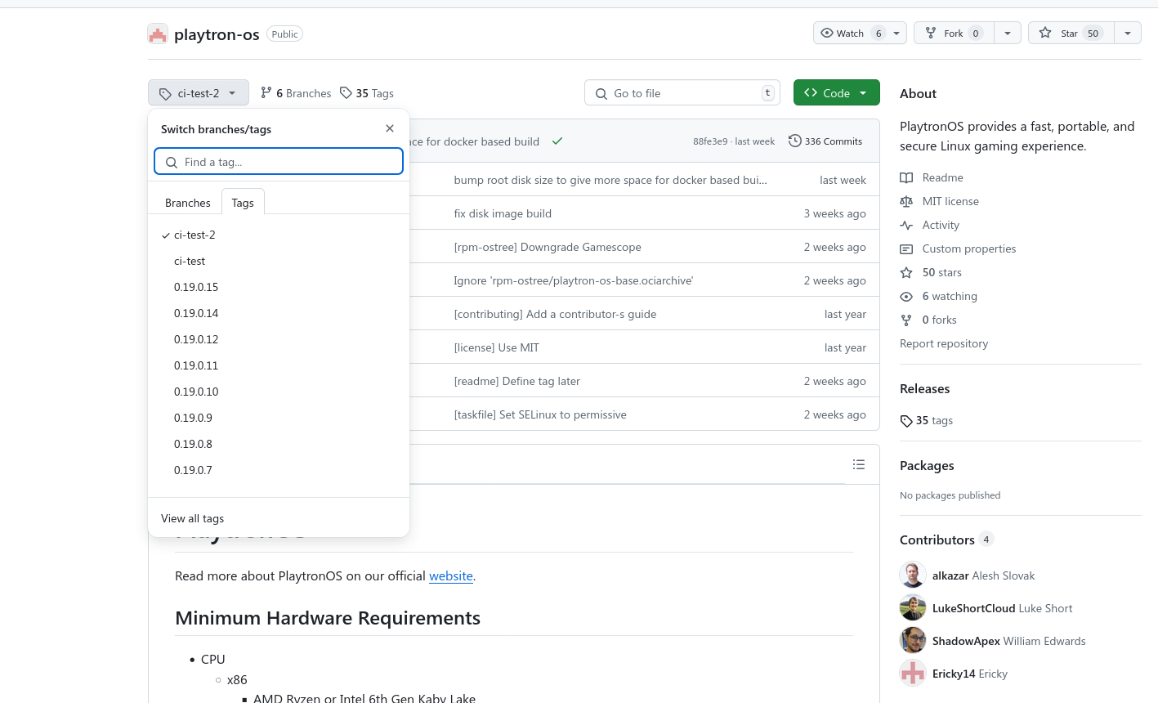Screen dimensions: 1158x703
Task: Toggle the ci-test-2 branch/tag selector dropdown
Action: [199, 93]
